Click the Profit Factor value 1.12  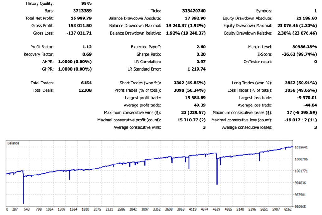coord(86,47)
